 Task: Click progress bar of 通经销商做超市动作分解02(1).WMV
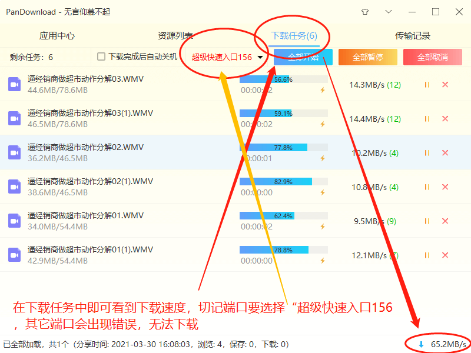[x=283, y=182]
